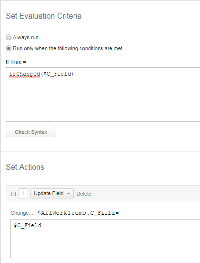Screen dimensions: 200x263
Task: Select the Always run radio button
Action: (9, 37)
